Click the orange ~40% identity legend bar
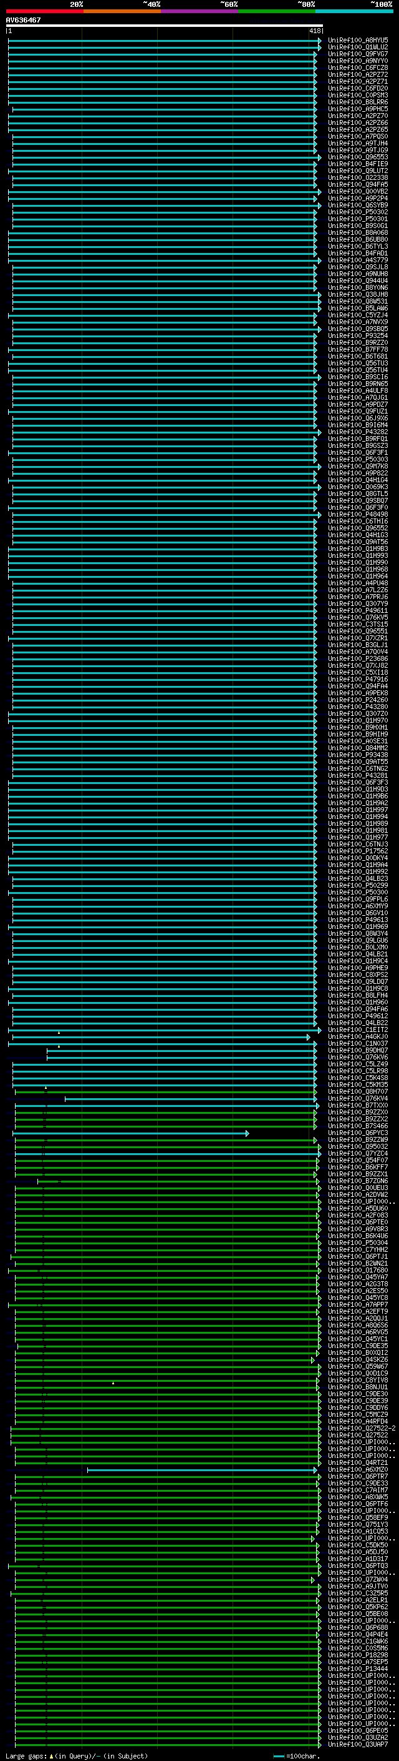Image resolution: width=399 pixels, height=1761 pixels. (x=122, y=11)
